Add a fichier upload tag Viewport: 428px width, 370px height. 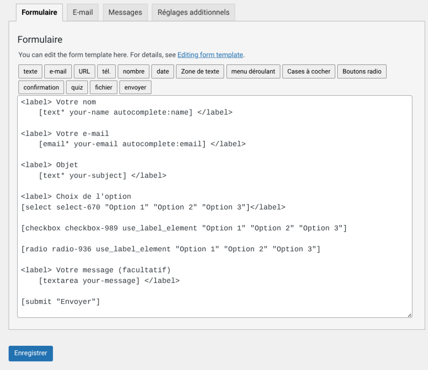(x=103, y=87)
